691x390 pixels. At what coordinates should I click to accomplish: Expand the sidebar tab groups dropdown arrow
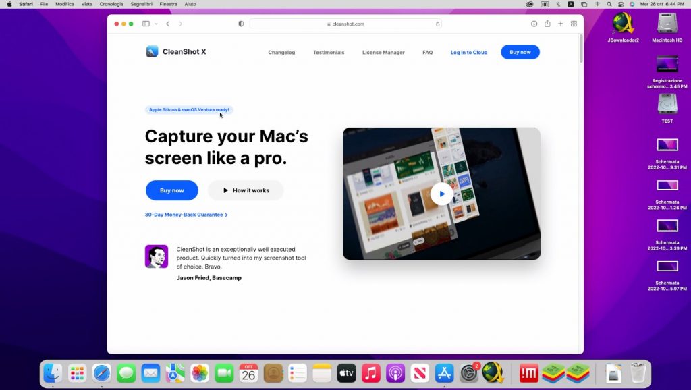pos(156,24)
